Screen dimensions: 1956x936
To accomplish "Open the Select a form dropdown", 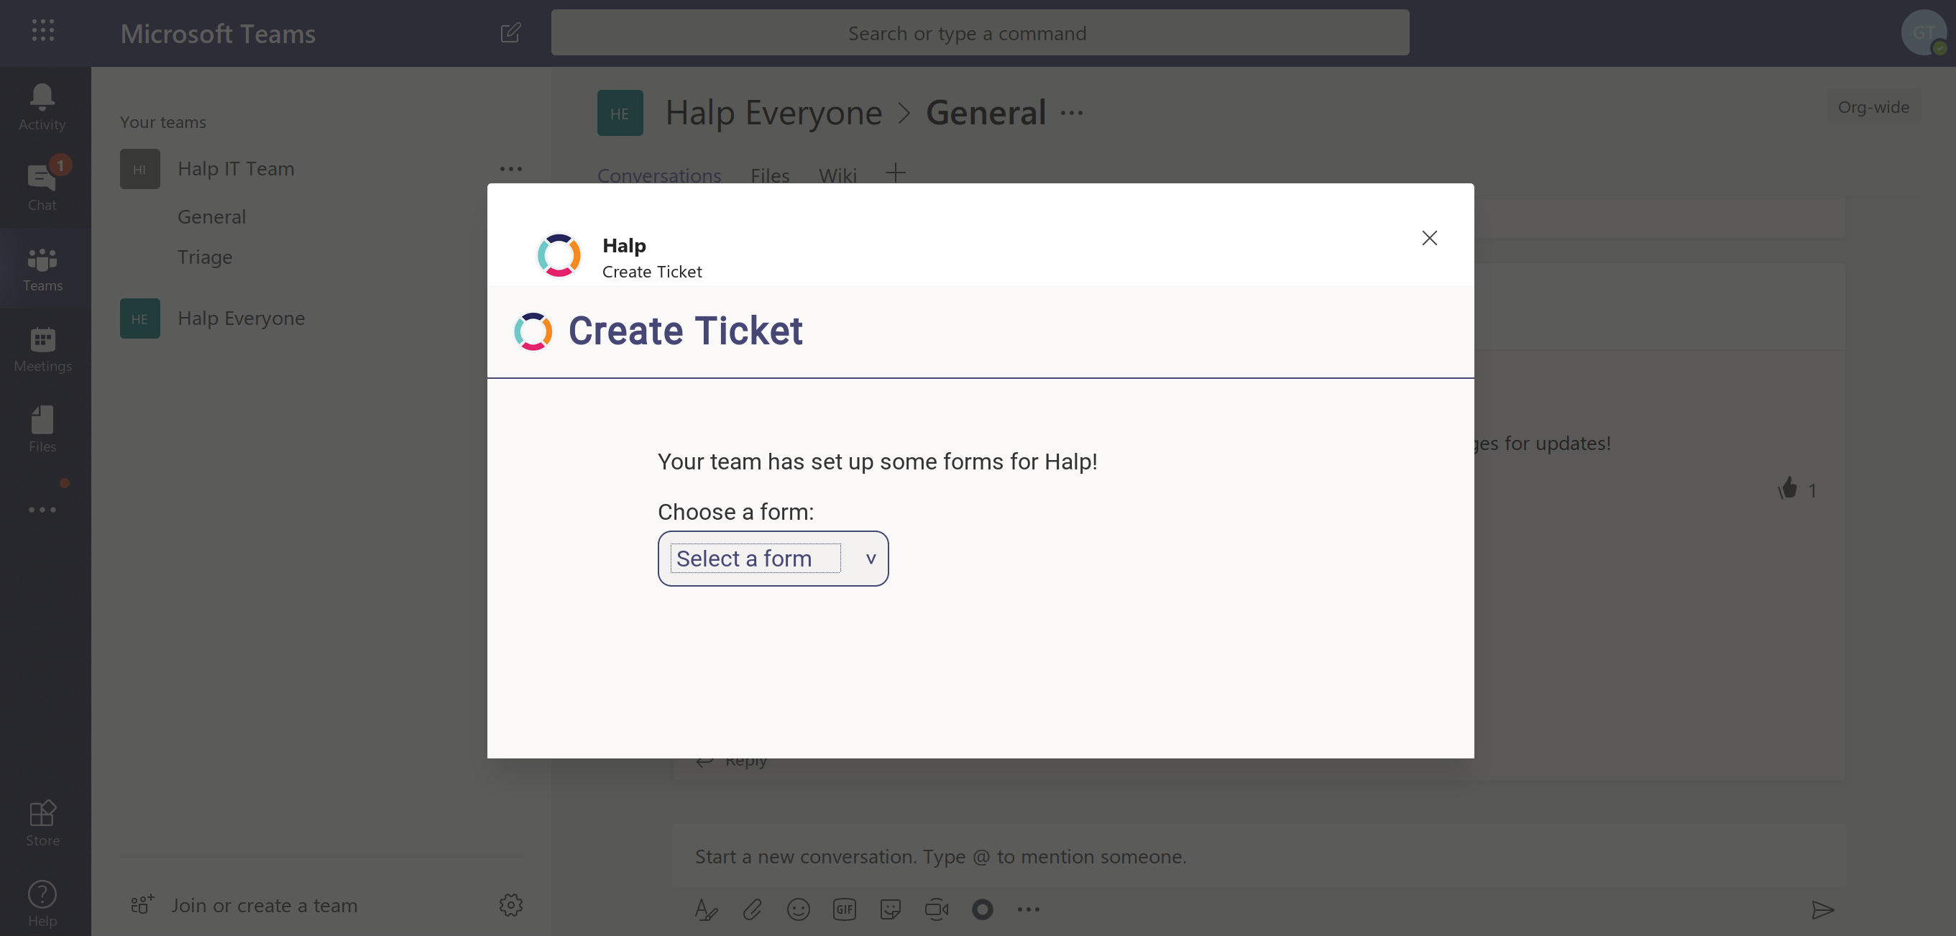I will (772, 558).
